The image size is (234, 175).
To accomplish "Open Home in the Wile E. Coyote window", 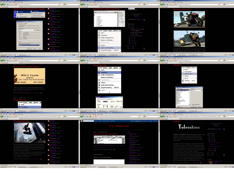I will [13, 61].
